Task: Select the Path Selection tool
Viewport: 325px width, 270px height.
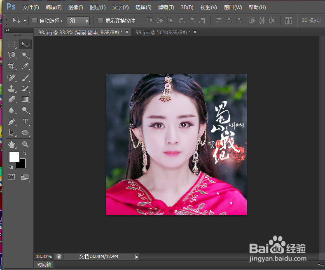Action: (12, 133)
